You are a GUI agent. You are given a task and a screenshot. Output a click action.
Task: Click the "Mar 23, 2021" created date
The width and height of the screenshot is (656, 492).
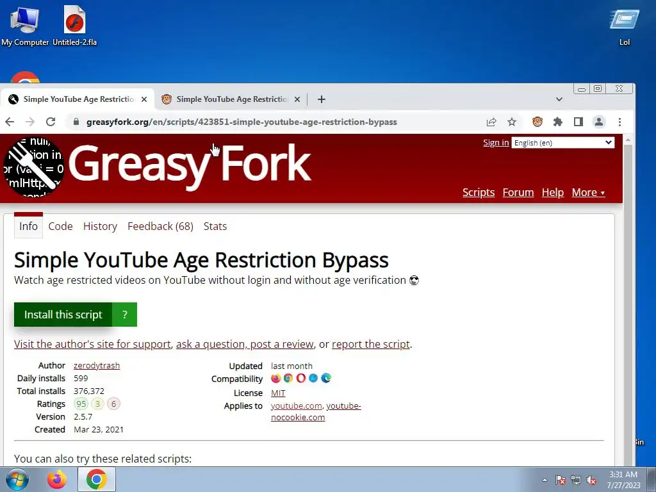[x=99, y=430]
